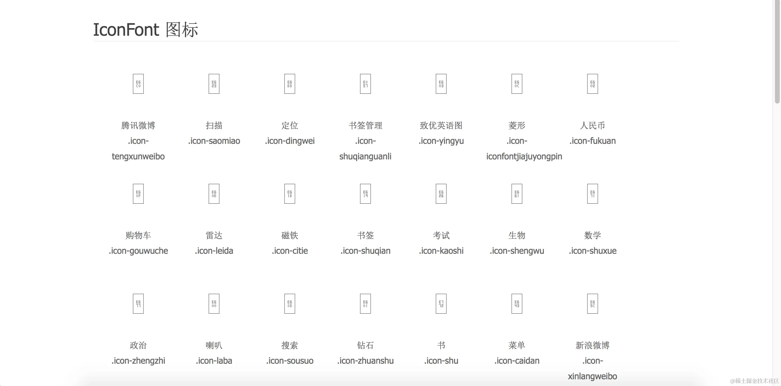This screenshot has height=386, width=781.
Task: Click the 定位 icon glyph
Action: tap(289, 84)
